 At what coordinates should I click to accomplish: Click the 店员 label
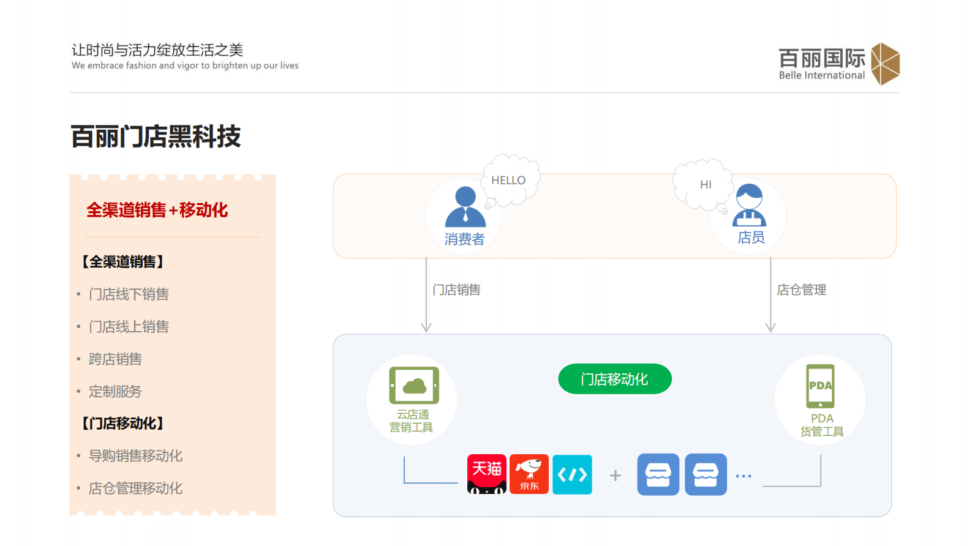tap(751, 237)
